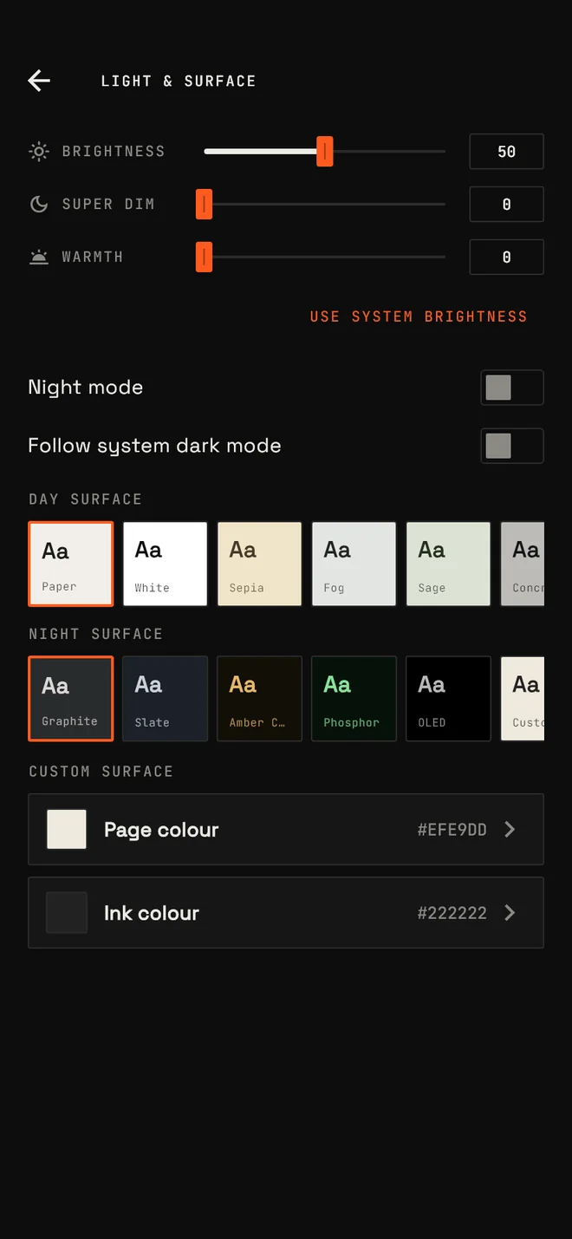Go back using the left arrow icon

[39, 81]
